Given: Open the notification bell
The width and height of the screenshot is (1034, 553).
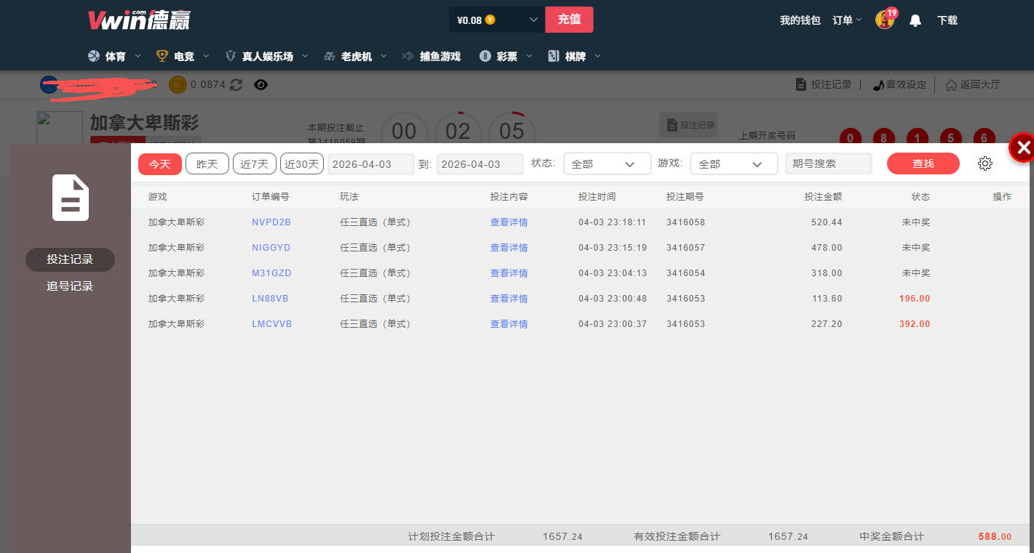Looking at the screenshot, I should tap(915, 20).
